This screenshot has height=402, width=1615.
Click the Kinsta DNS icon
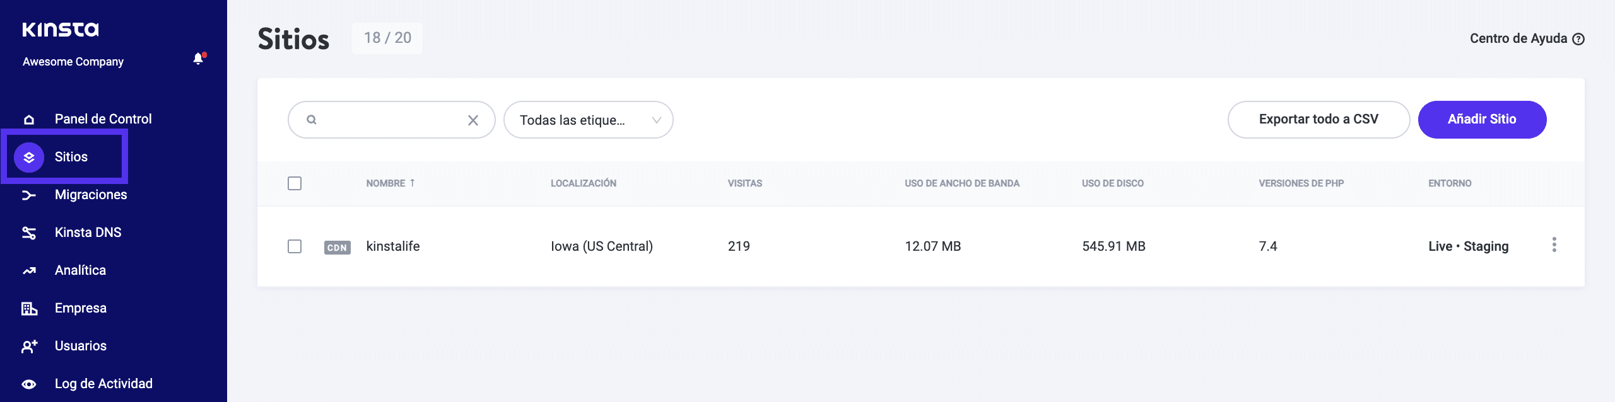pos(29,232)
